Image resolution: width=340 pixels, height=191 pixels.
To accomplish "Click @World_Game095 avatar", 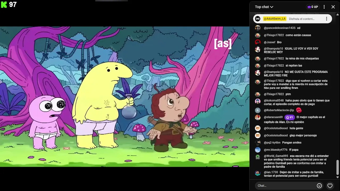I will pos(258,157).
